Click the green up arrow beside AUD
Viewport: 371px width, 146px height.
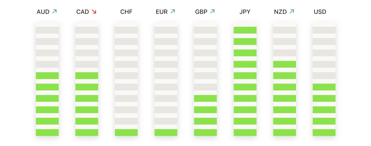pyautogui.click(x=54, y=11)
